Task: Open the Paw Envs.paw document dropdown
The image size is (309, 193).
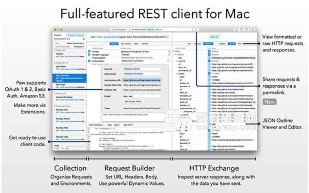Action: tap(120, 29)
